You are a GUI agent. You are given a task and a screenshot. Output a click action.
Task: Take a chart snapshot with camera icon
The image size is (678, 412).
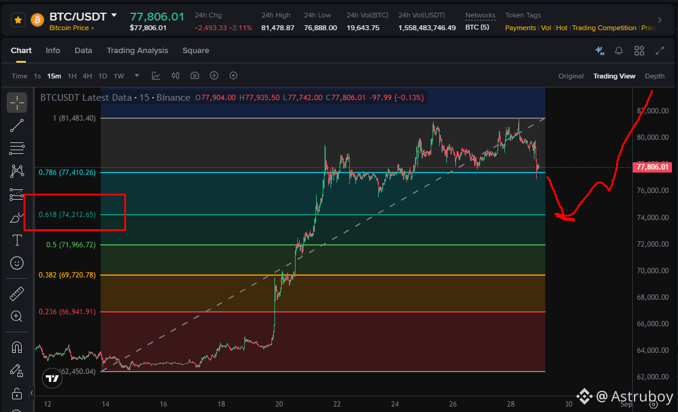[195, 75]
